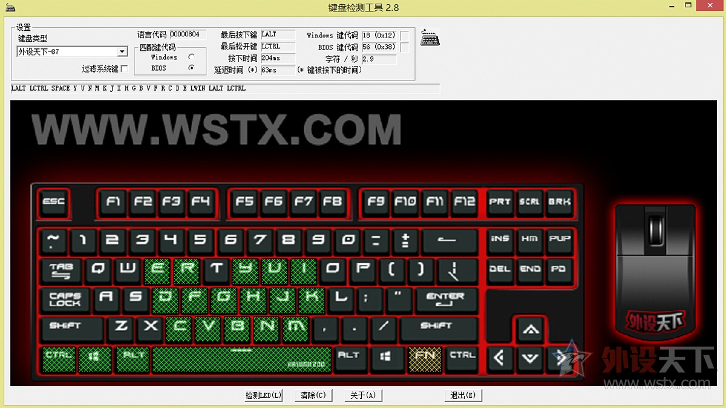Image resolution: width=726 pixels, height=408 pixels.
Task: Select the BIOS key code radio button
Action: pyautogui.click(x=191, y=68)
